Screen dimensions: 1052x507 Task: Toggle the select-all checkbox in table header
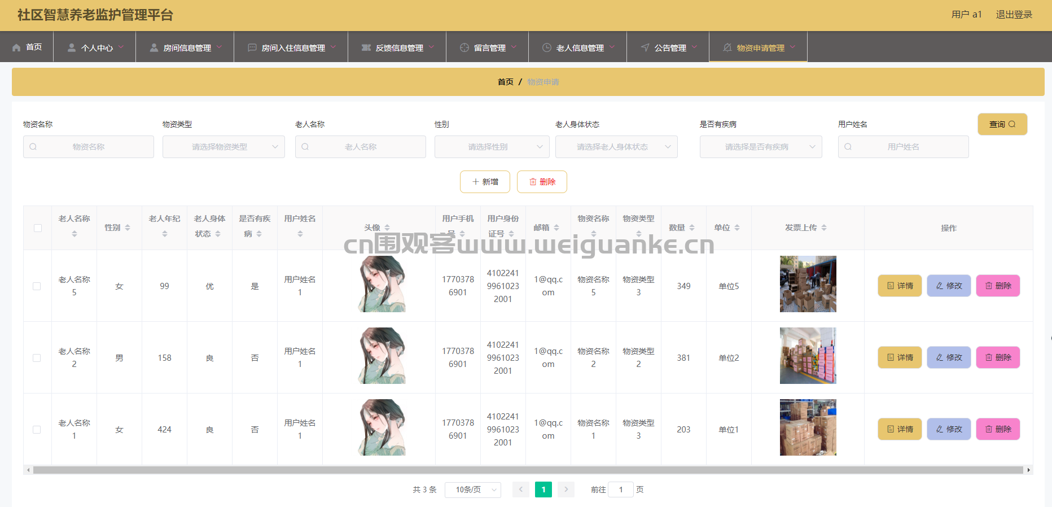(x=38, y=228)
